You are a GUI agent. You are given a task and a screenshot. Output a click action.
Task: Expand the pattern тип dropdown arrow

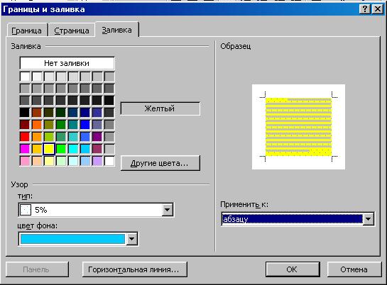click(167, 210)
